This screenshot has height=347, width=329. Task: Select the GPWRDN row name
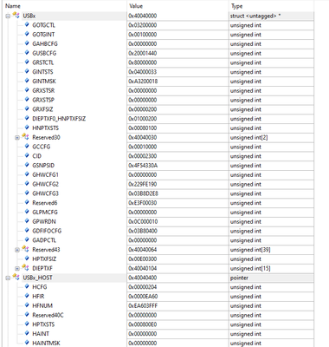click(44, 221)
